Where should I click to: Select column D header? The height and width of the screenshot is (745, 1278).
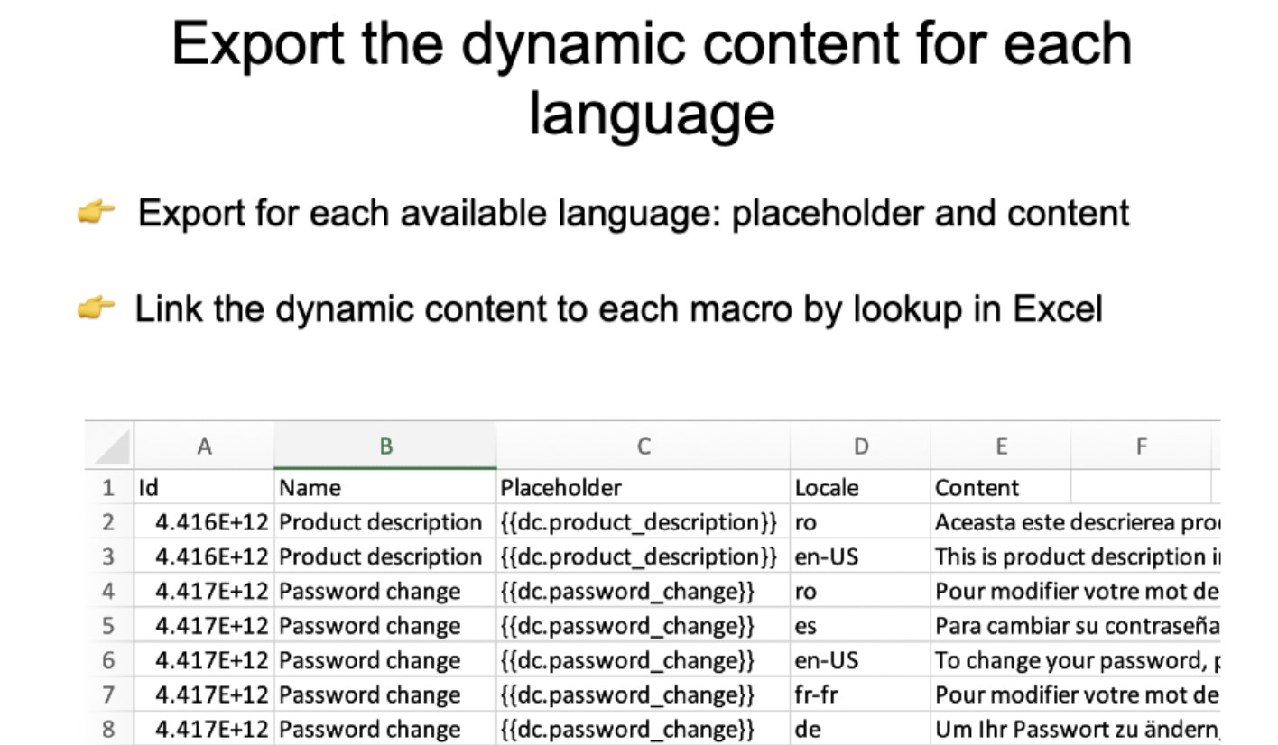(x=860, y=446)
